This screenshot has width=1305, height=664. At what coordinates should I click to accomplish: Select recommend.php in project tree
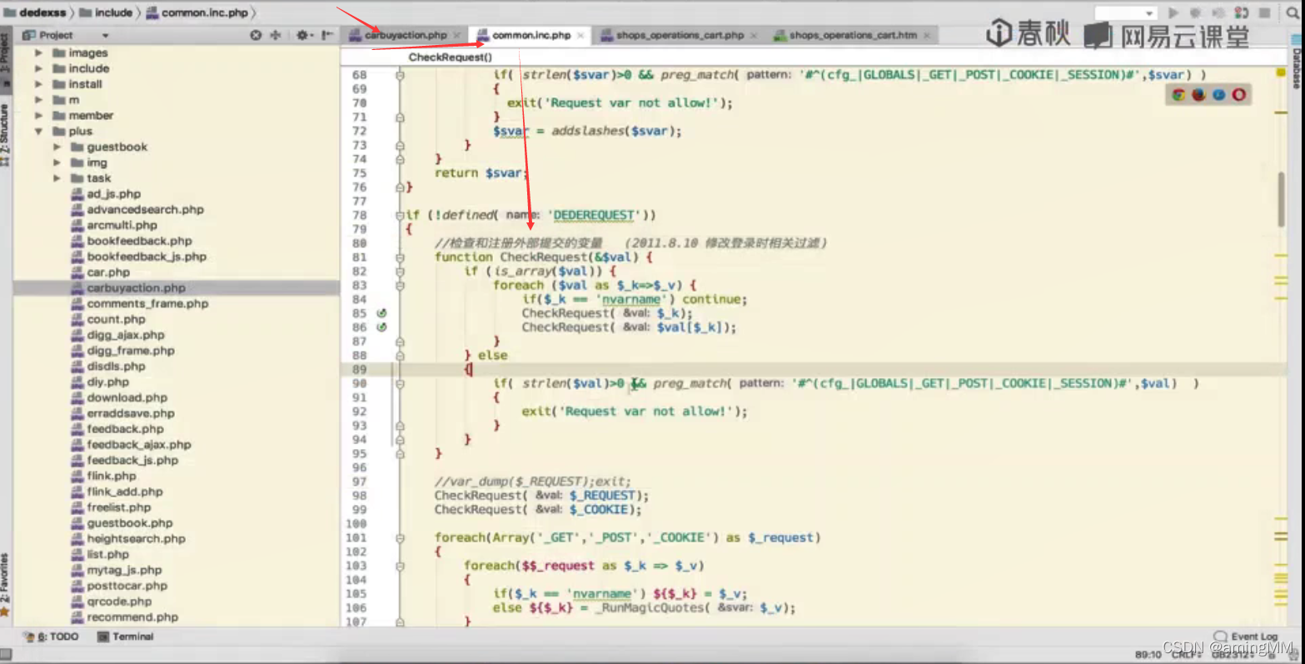124,617
